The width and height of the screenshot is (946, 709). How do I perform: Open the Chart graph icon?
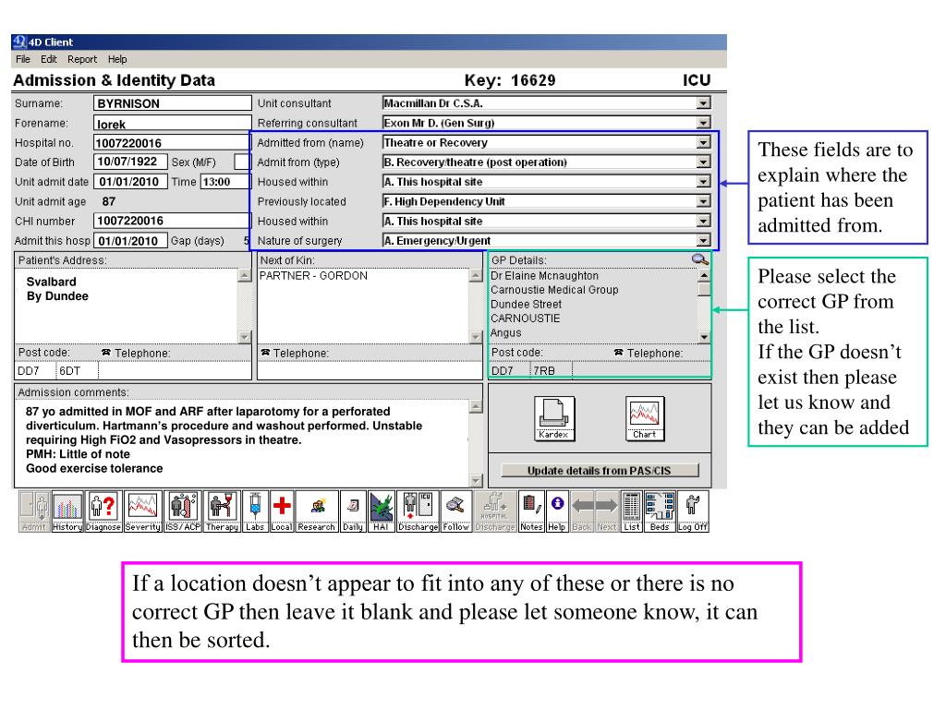644,418
